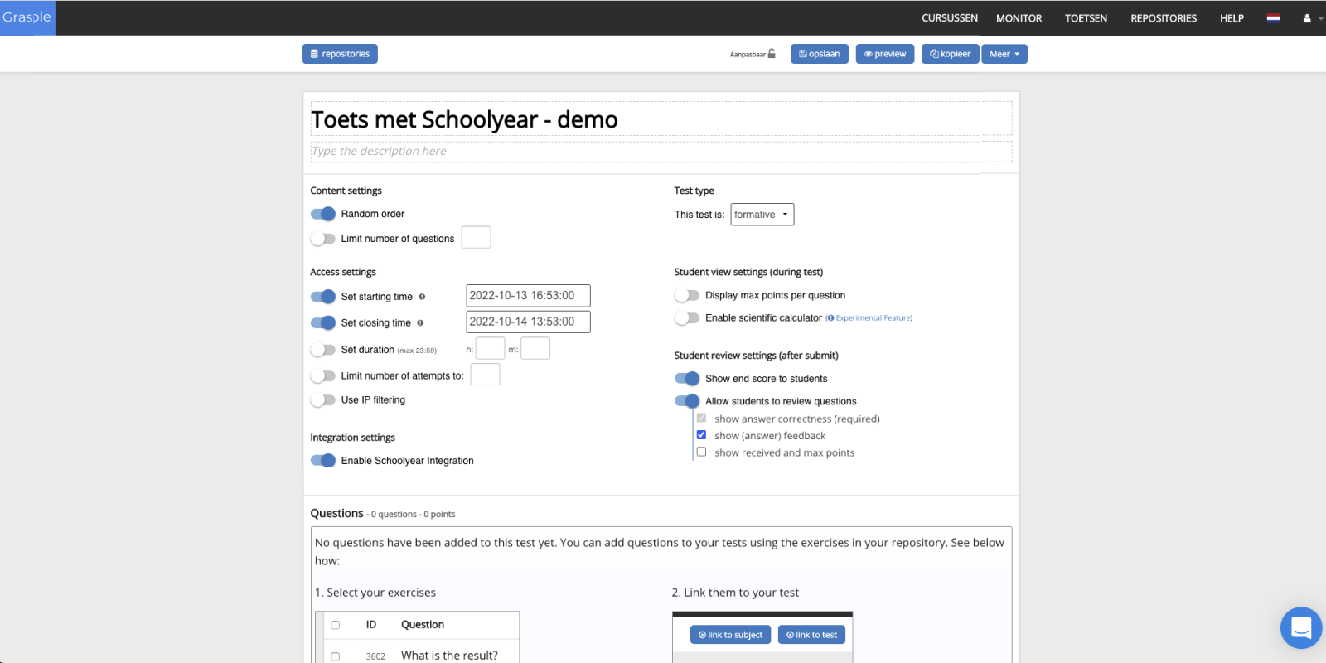The width and height of the screenshot is (1326, 663).
Task: Uncheck show (answer) feedback checkbox
Action: (x=701, y=435)
